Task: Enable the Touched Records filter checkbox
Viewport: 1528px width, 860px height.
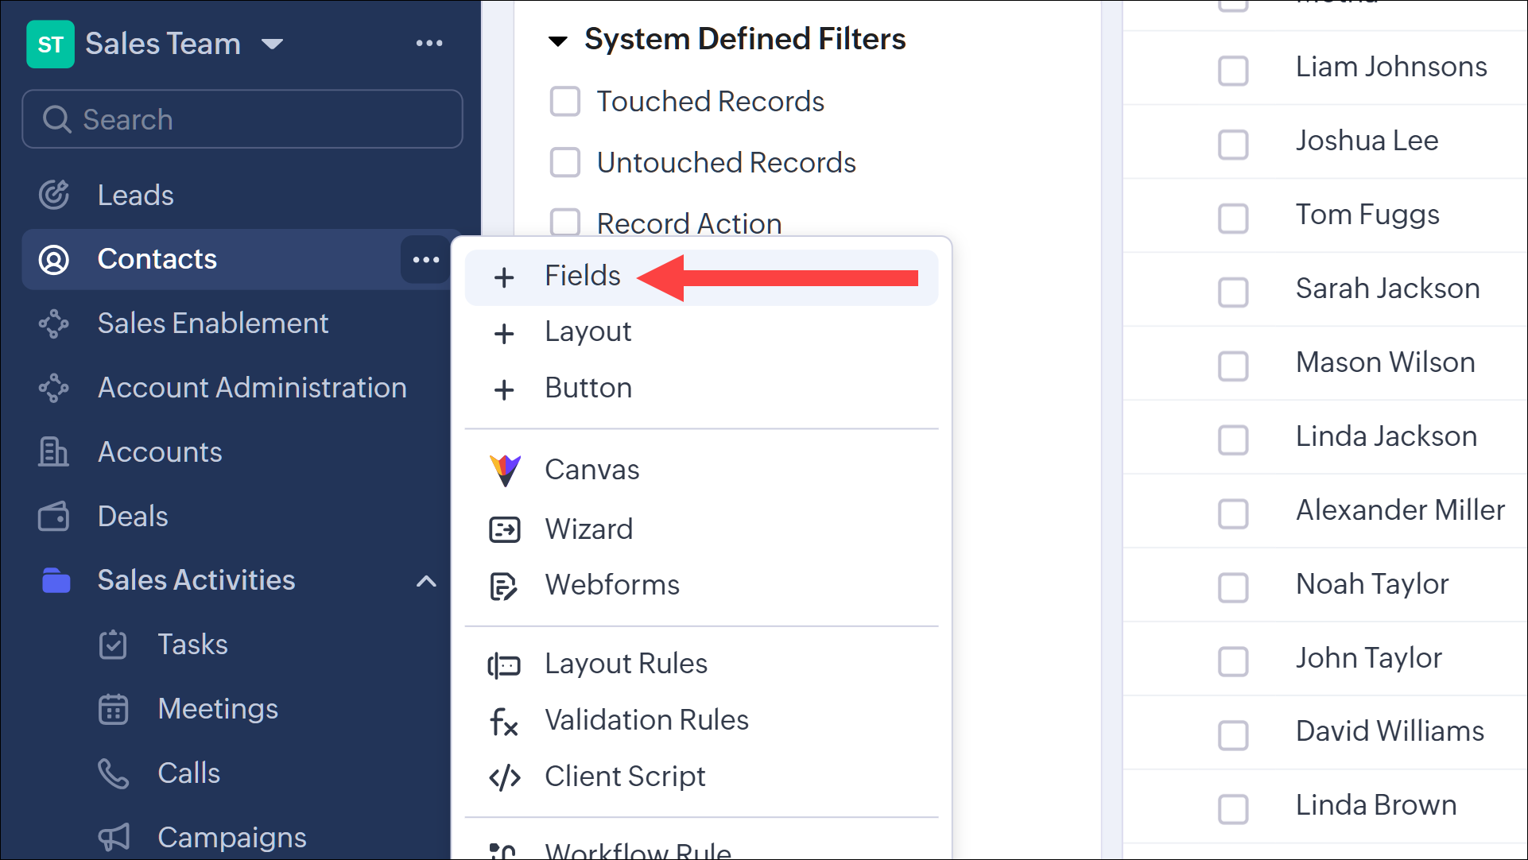Action: (565, 102)
